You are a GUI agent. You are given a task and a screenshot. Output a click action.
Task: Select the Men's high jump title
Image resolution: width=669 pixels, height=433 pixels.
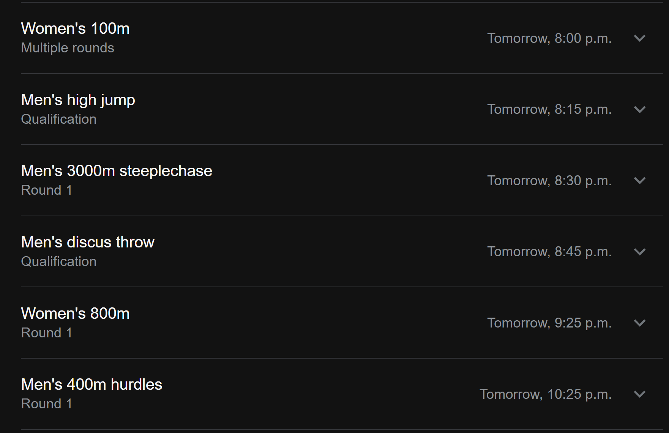(x=78, y=100)
